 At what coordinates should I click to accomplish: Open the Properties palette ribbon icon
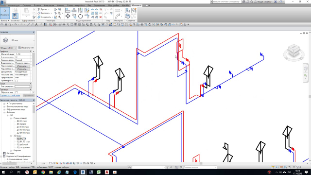pos(15,16)
